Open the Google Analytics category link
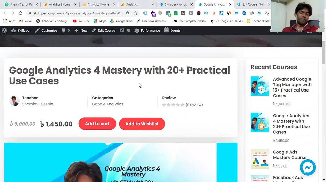 108,104
